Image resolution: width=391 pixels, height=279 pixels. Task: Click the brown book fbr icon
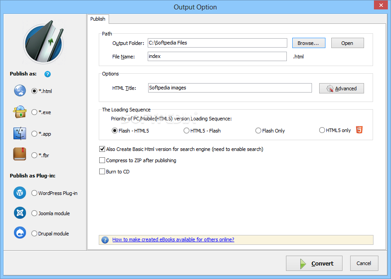pos(20,154)
